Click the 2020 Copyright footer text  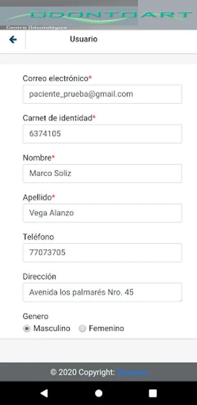(x=83, y=372)
